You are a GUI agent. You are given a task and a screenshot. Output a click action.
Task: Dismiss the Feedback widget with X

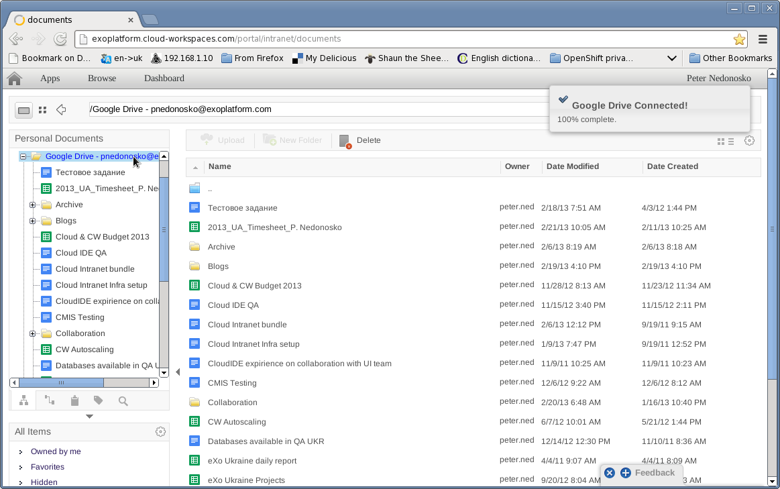click(x=610, y=473)
